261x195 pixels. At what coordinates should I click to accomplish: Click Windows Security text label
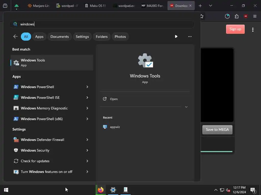click(x=35, y=150)
